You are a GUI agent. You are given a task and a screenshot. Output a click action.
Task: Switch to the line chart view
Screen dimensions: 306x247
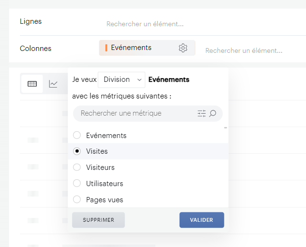[53, 84]
